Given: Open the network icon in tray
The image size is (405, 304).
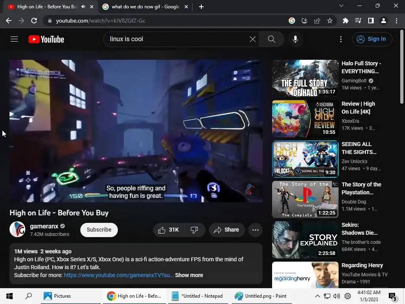Looking at the screenshot, I should (327, 296).
